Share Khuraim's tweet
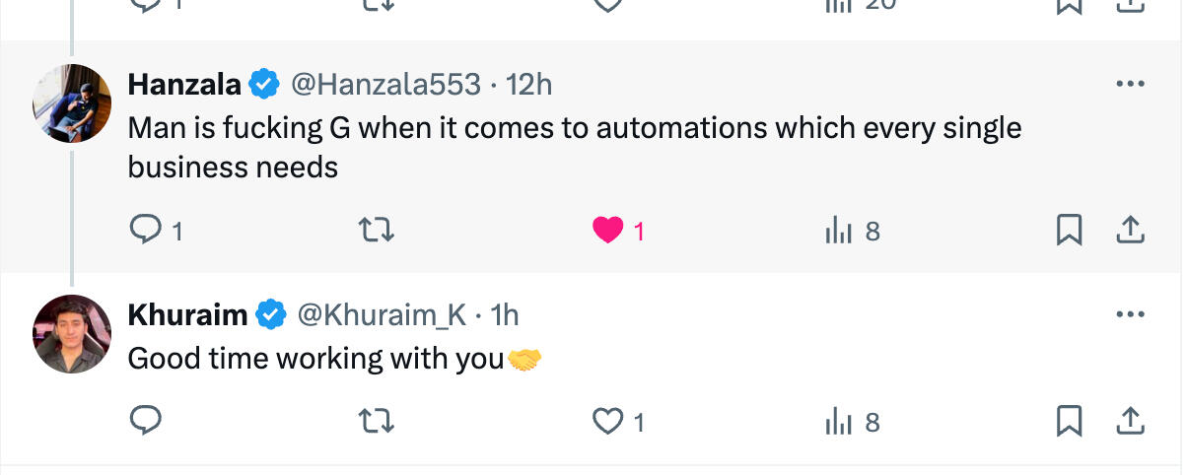Image resolution: width=1187 pixels, height=475 pixels. point(1129,422)
